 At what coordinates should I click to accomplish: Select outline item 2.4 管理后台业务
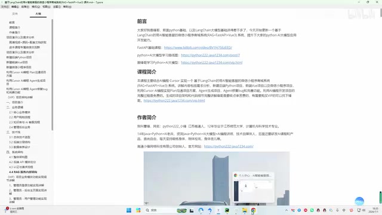pos(20,127)
